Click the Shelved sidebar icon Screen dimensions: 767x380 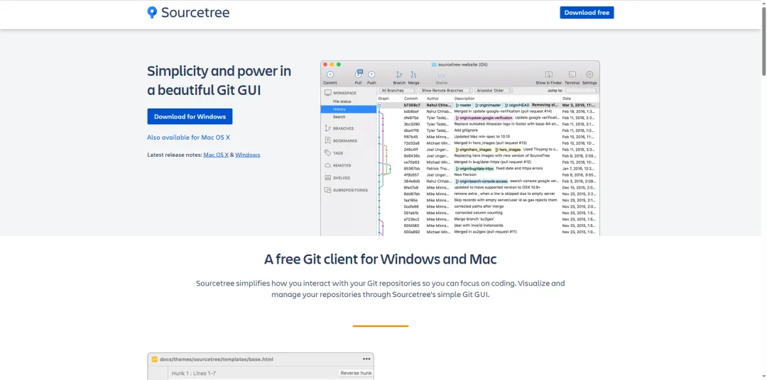click(x=327, y=178)
